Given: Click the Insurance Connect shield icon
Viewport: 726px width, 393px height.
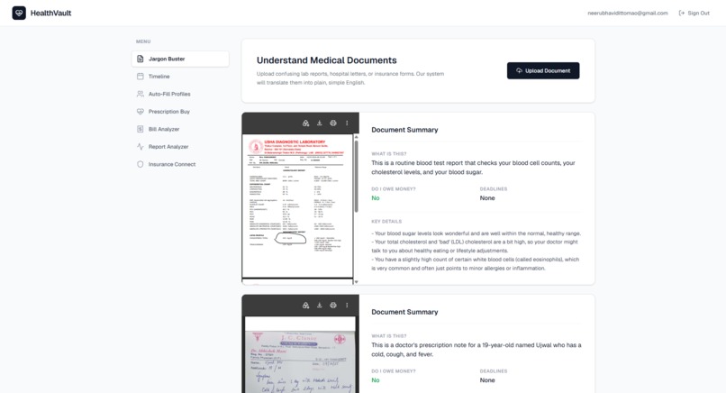Looking at the screenshot, I should point(141,165).
